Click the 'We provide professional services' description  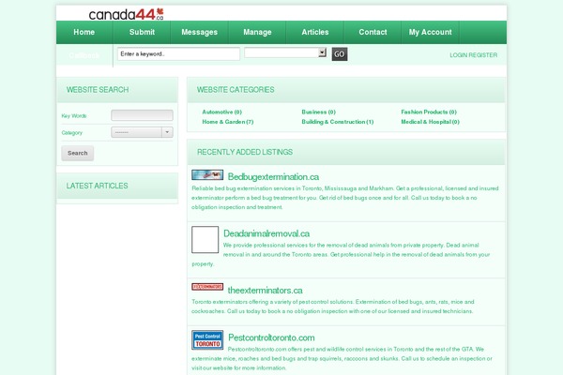pyautogui.click(x=342, y=254)
